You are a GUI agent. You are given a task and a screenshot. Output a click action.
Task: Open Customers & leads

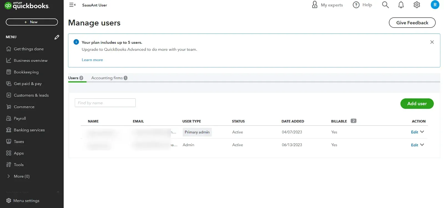[31, 95]
